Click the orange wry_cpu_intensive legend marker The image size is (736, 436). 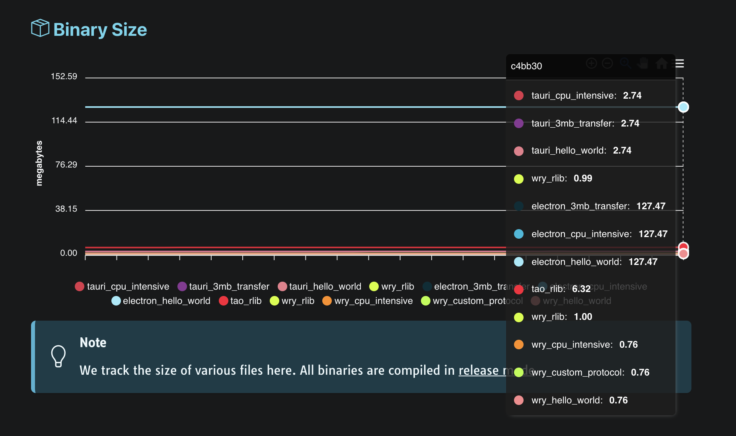(x=327, y=301)
